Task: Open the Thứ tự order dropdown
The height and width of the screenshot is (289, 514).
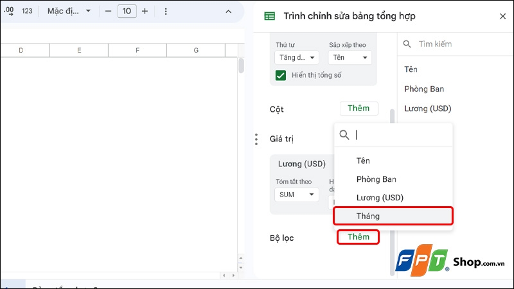Action: coord(297,58)
